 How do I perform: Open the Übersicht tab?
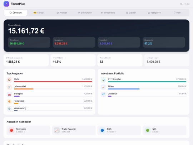15,13
